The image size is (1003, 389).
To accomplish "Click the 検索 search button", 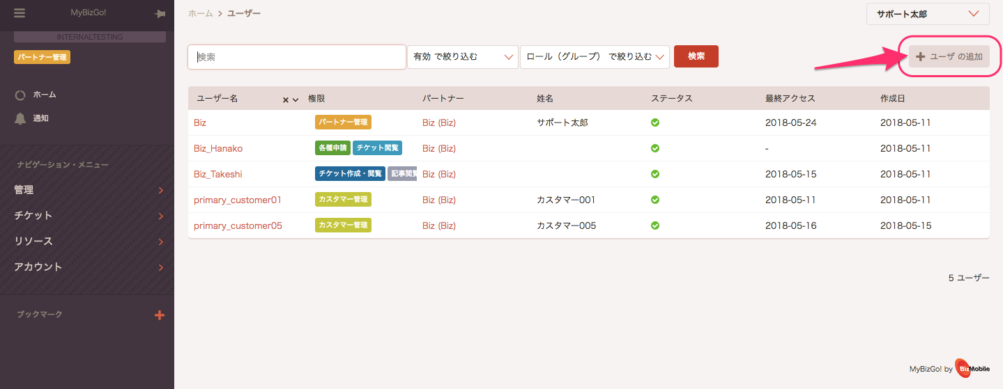I will point(696,56).
